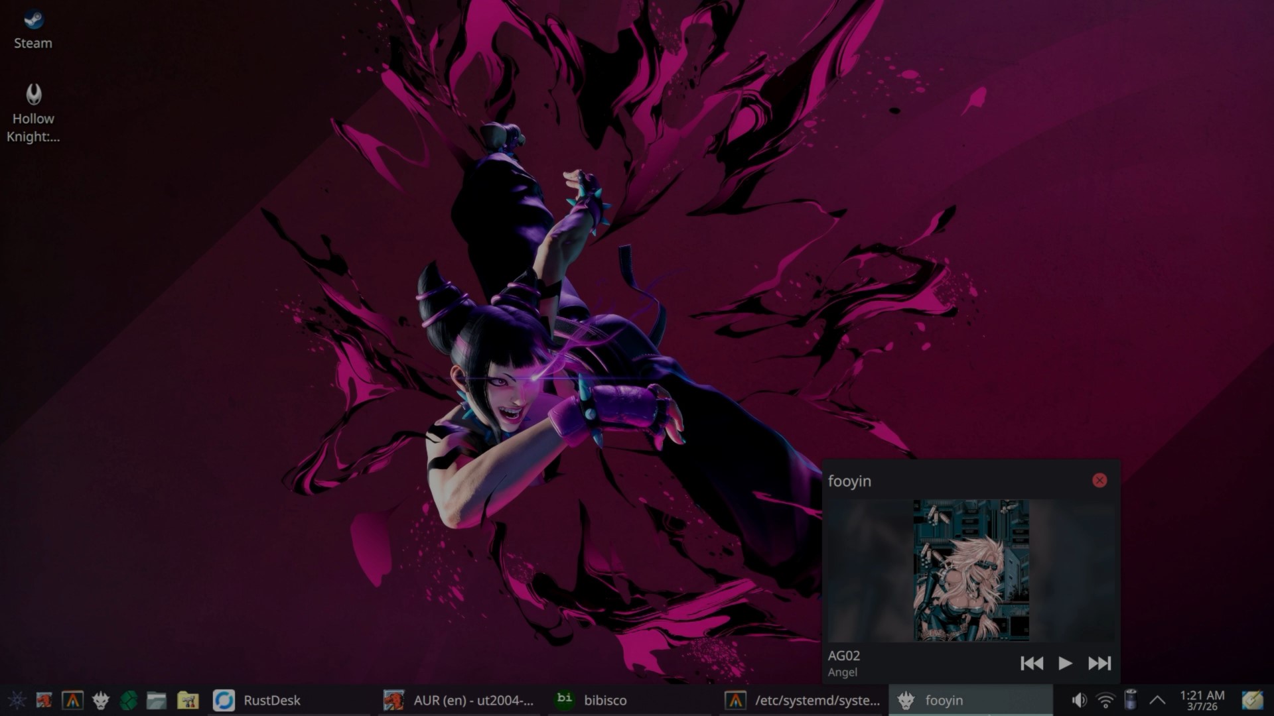Viewport: 1274px width, 716px height.
Task: Switch to the /etc/systemd terminal window
Action: (802, 700)
